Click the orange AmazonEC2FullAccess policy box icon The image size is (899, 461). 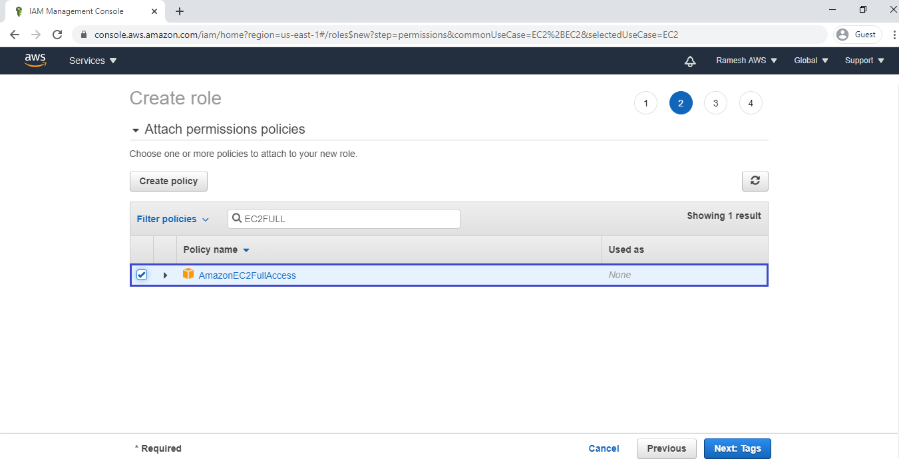(188, 274)
